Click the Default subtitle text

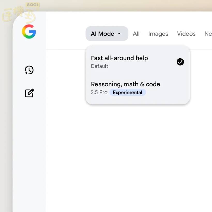[100, 66]
